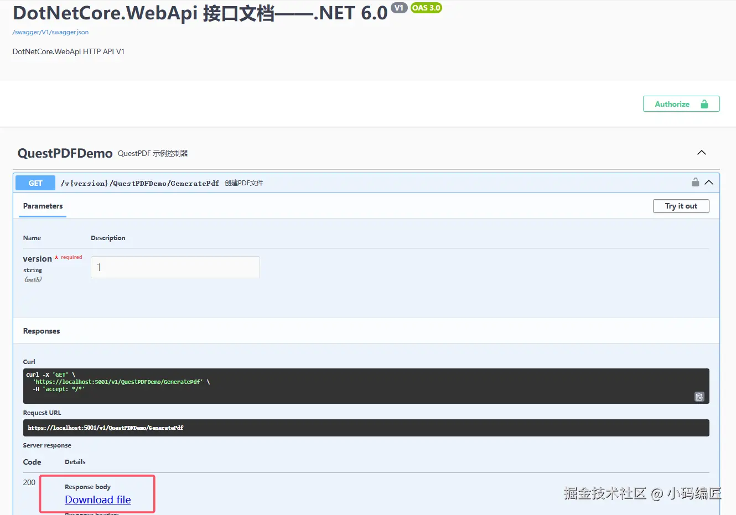This screenshot has width=736, height=515.
Task: Click the Try it out button
Action: click(681, 206)
